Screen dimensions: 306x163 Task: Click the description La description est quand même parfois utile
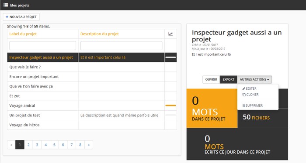[119, 115]
